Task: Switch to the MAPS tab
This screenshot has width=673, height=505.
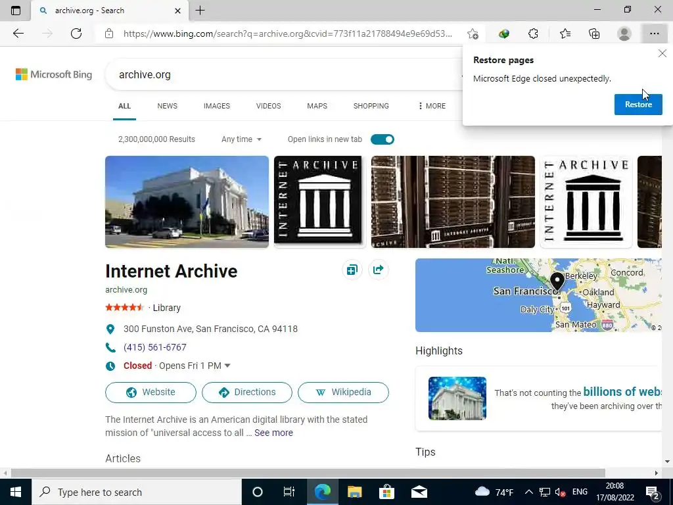Action: pos(317,106)
